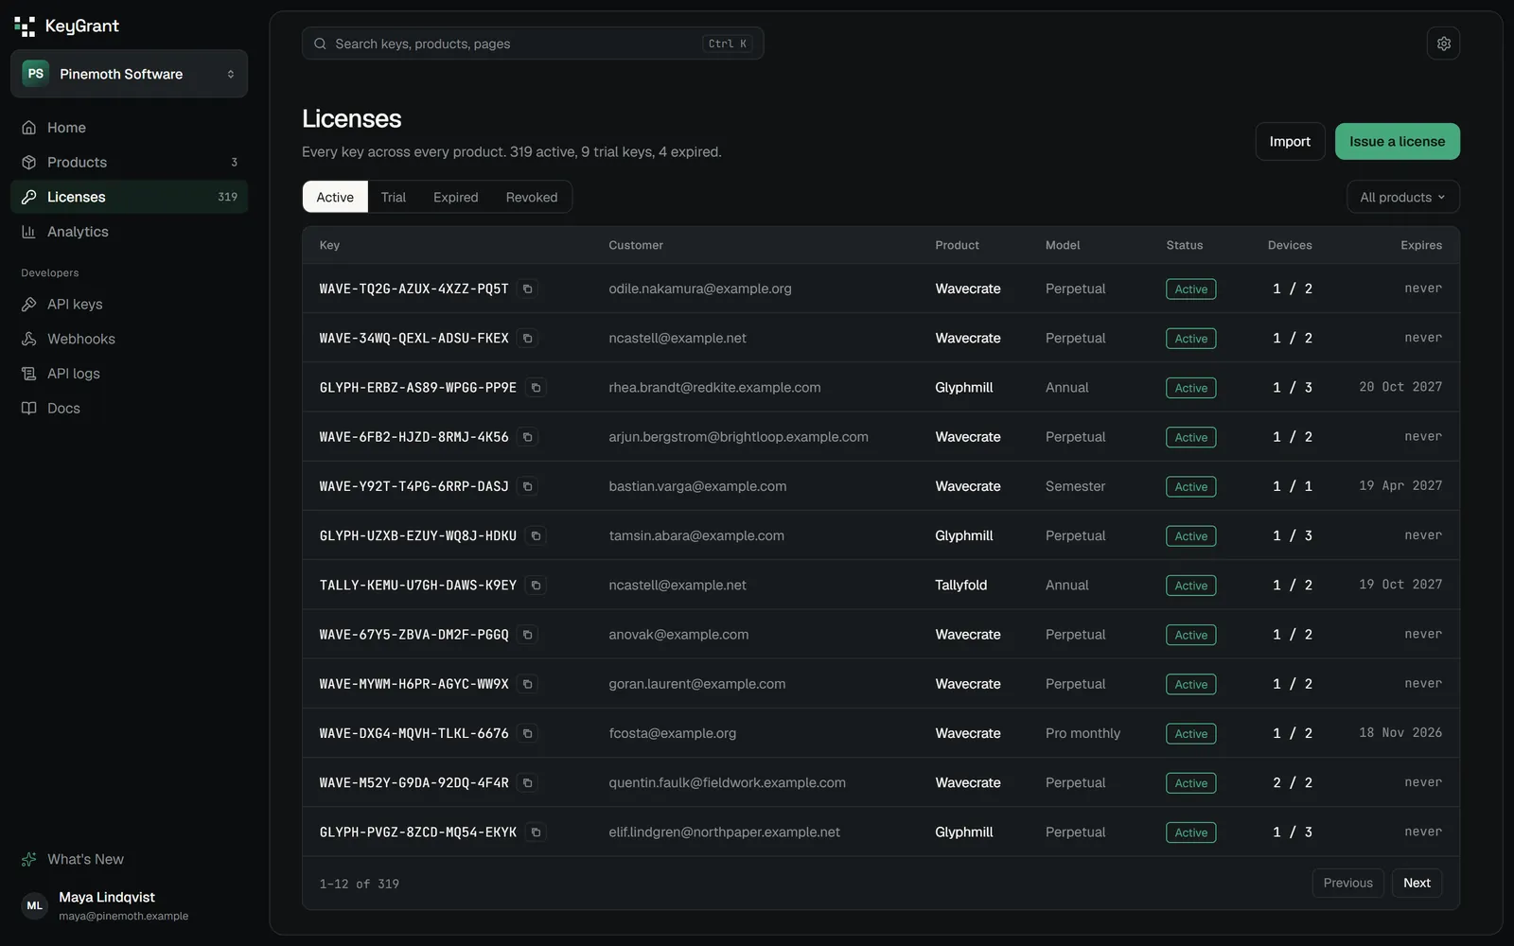This screenshot has width=1514, height=946.
Task: Copy key GLYPH-PVGZ-8ZCD-MQ54-EKYK
Action: [536, 832]
